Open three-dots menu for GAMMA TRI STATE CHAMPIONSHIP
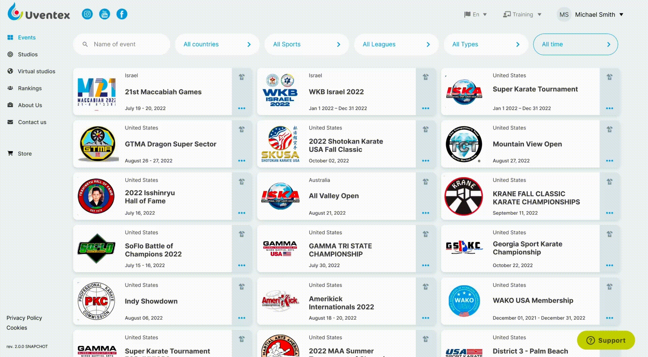Viewport: 648px width, 357px height. pos(426,265)
